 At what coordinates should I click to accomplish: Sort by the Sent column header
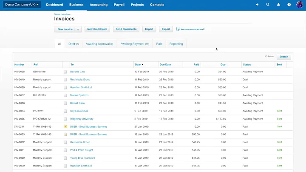point(279,65)
